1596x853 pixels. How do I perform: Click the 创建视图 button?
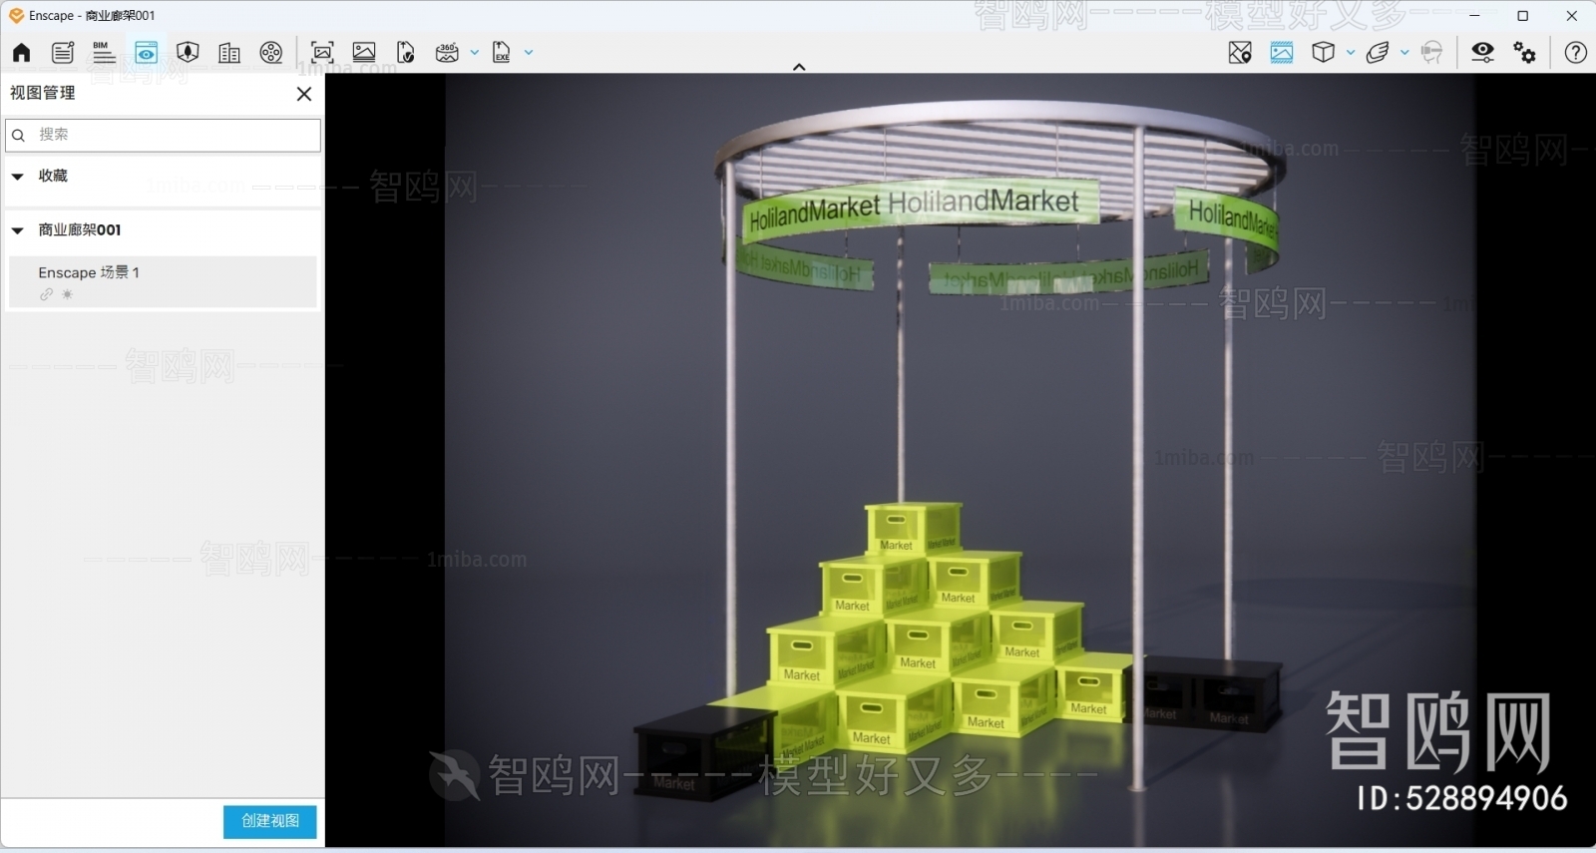click(x=269, y=821)
